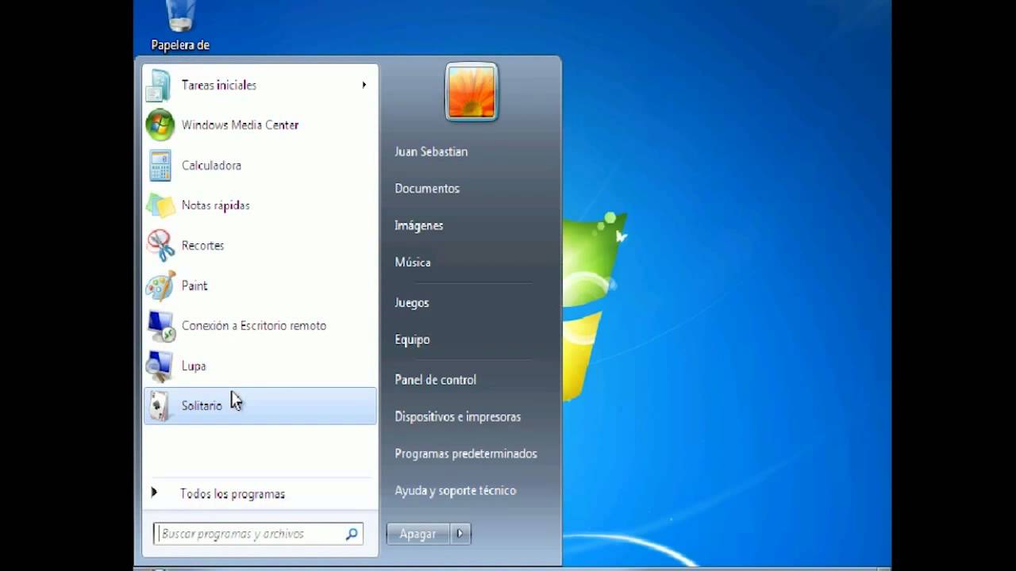Screen dimensions: 1016x571
Task: Open the shutdown options arrow
Action: tap(460, 535)
